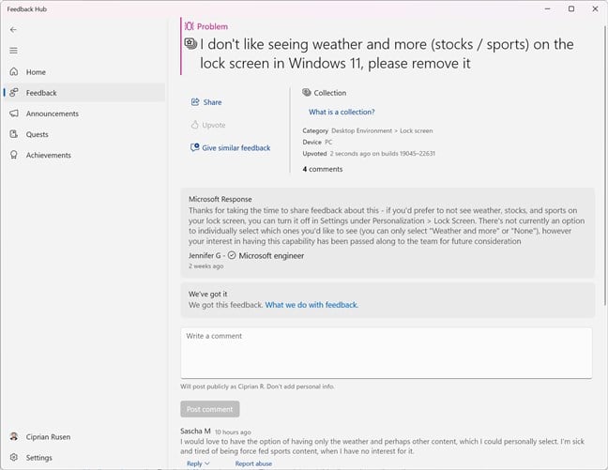Click the Ciprian Rusen profile avatar
This screenshot has width=608, height=470.
[14, 436]
